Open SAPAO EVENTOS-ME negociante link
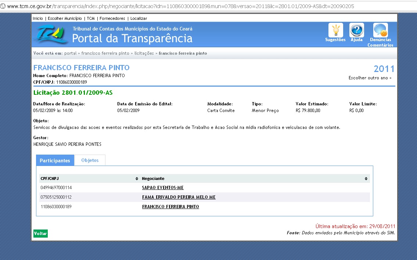The image size is (417, 260). pyautogui.click(x=163, y=188)
